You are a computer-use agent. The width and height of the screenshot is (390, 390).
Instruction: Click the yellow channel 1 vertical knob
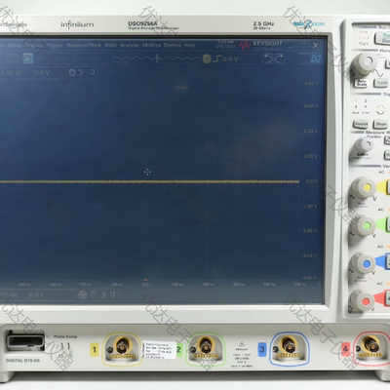pyautogui.click(x=364, y=188)
